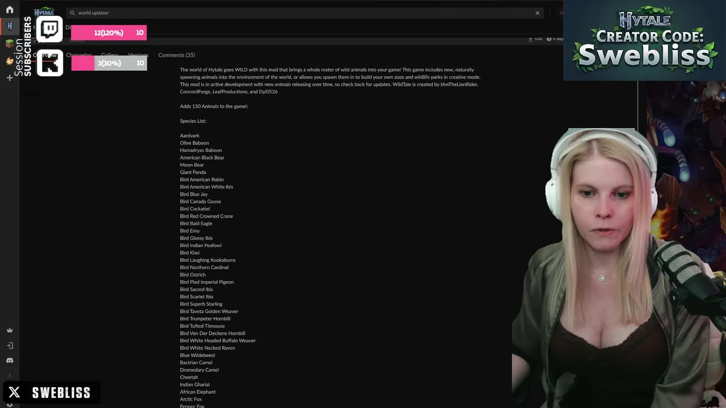Click the 'Arctic Fox' entry
The height and width of the screenshot is (408, 726).
[x=191, y=399]
